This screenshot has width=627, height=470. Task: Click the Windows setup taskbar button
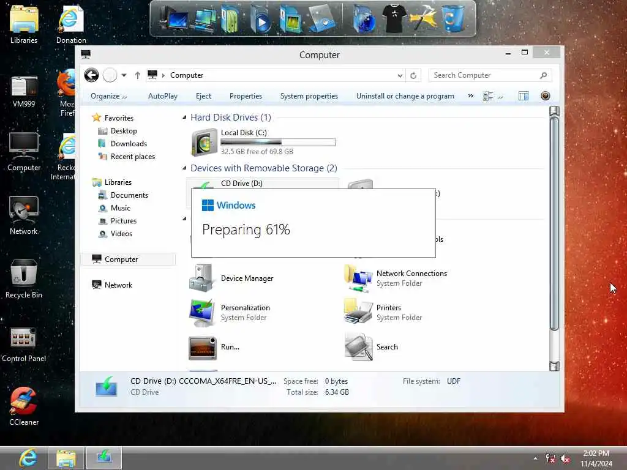[104, 458]
